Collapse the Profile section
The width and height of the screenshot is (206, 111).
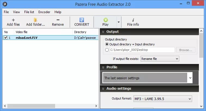click(x=103, y=67)
